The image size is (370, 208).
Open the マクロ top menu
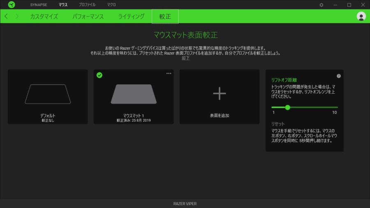111,5
